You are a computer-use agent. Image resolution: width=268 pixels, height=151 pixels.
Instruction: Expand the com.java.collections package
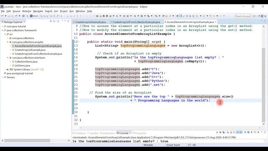tap(8, 38)
